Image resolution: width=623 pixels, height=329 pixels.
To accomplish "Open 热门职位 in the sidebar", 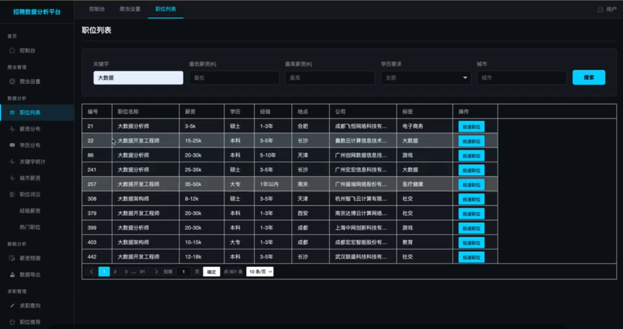I will point(30,227).
